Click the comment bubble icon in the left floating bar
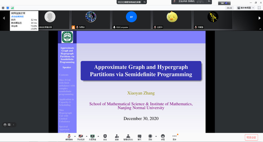The image size is (263, 142). pyautogui.click(x=9, y=125)
